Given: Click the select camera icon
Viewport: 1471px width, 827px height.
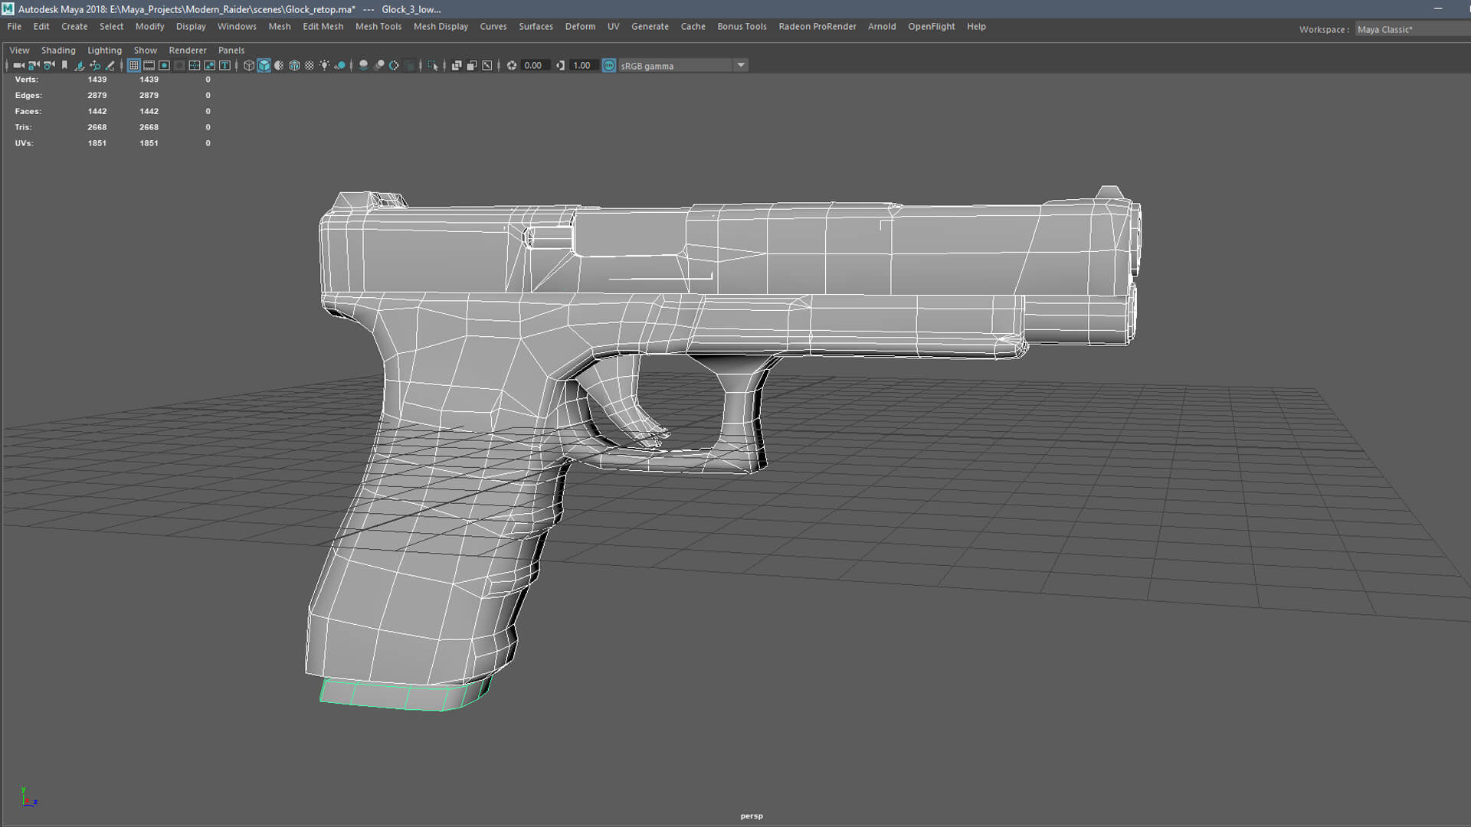Looking at the screenshot, I should coord(18,66).
